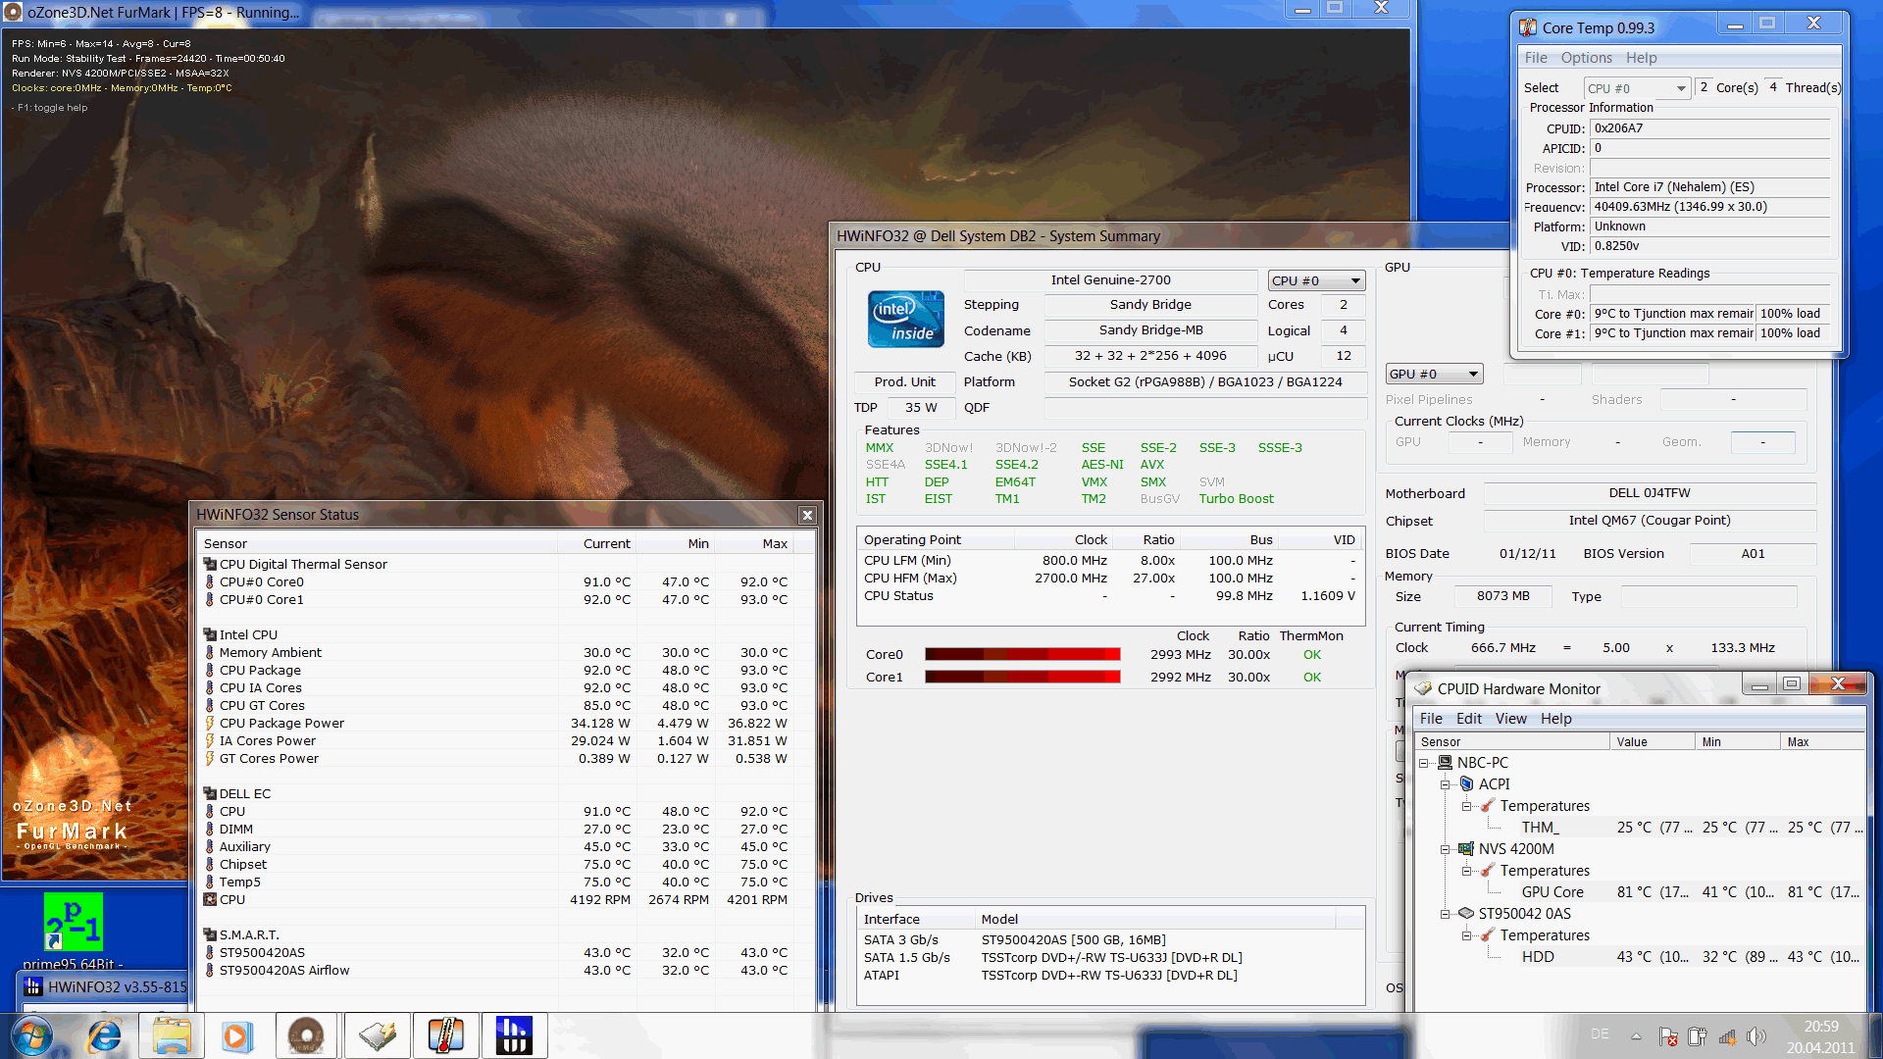Image resolution: width=1883 pixels, height=1059 pixels.
Task: Select the SATA 3 Gb/s ST9500420AS drive row
Action: pos(1110,940)
